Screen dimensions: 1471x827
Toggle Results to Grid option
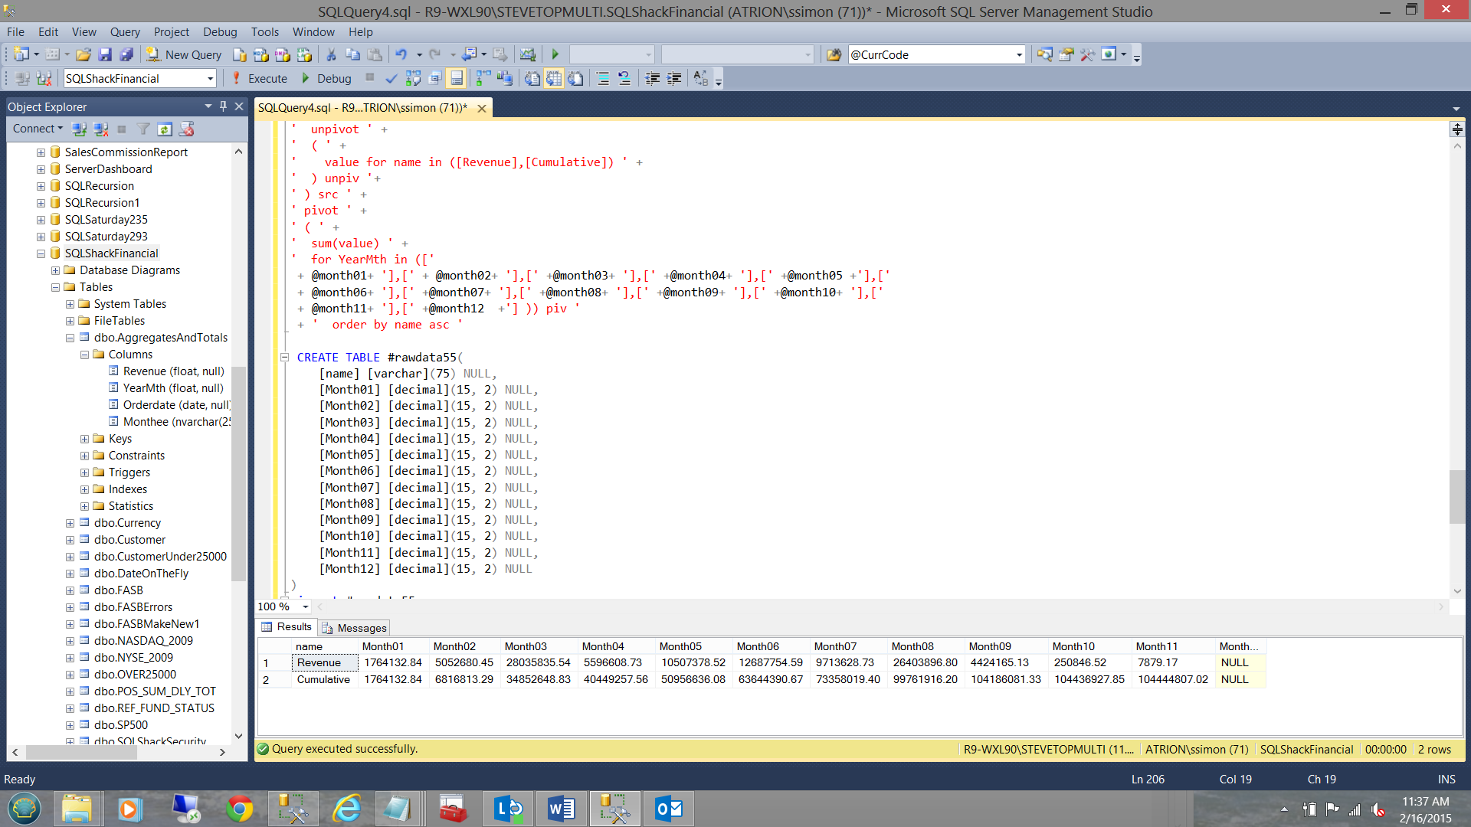(x=554, y=78)
